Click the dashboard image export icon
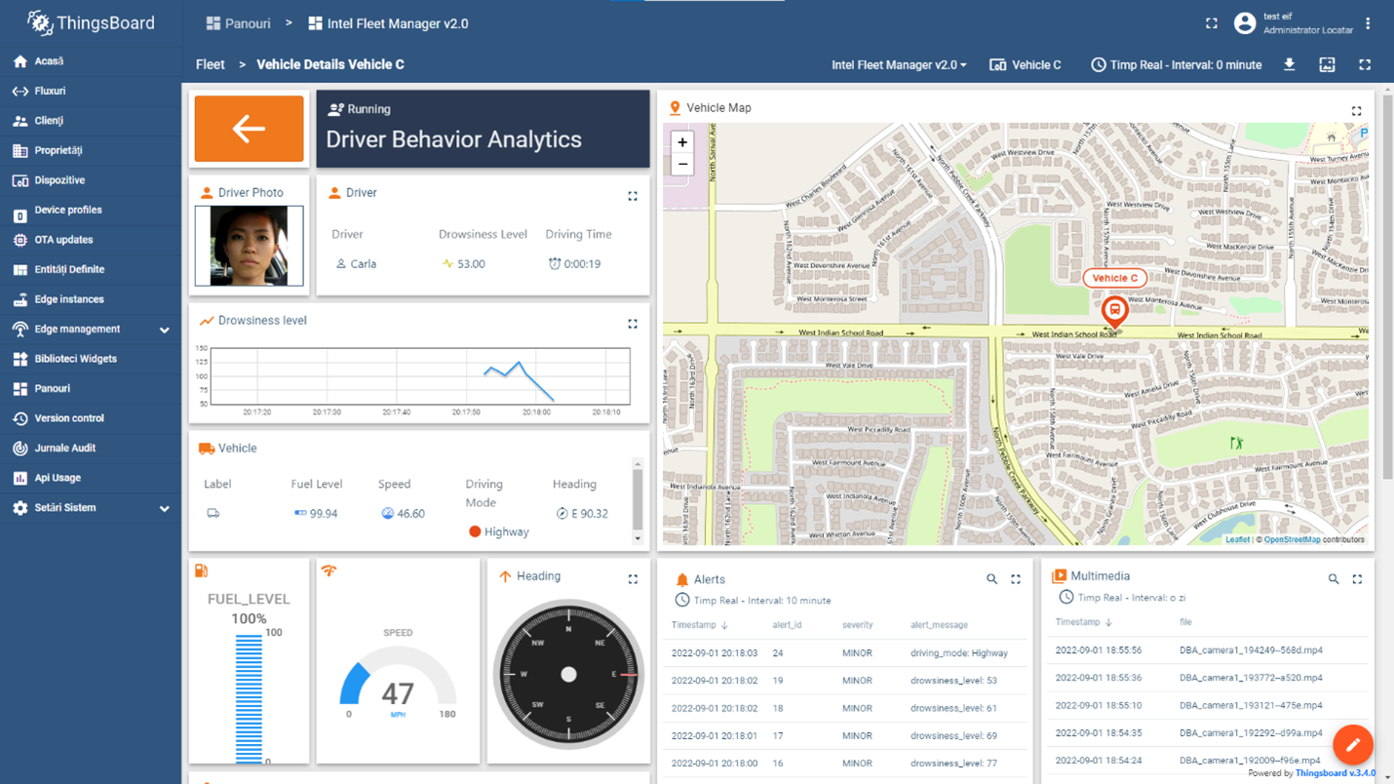The width and height of the screenshot is (1394, 784). coord(1327,64)
